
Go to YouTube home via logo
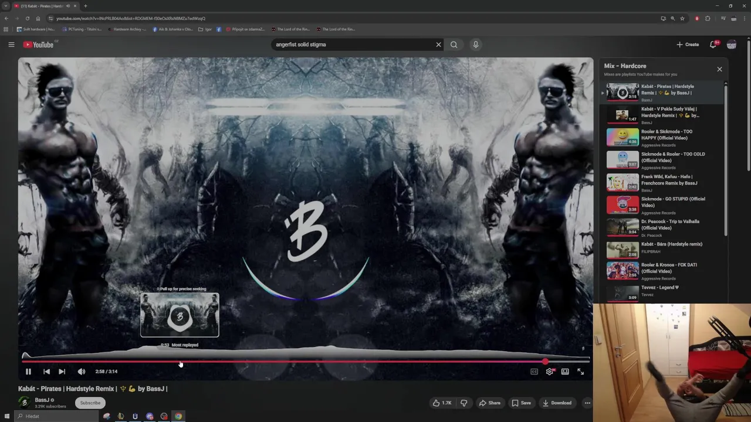pos(39,45)
